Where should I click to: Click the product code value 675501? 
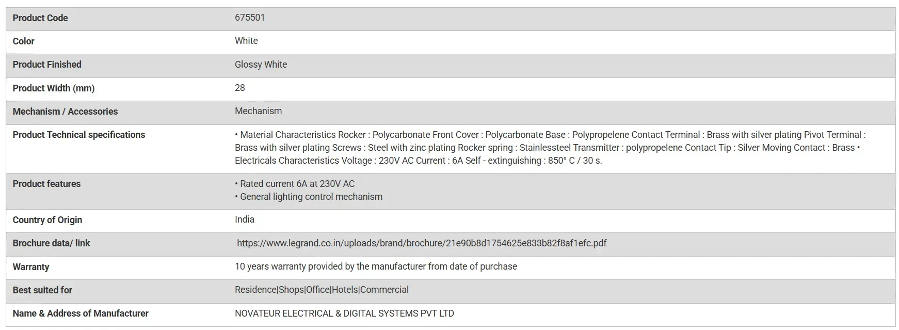(x=250, y=18)
